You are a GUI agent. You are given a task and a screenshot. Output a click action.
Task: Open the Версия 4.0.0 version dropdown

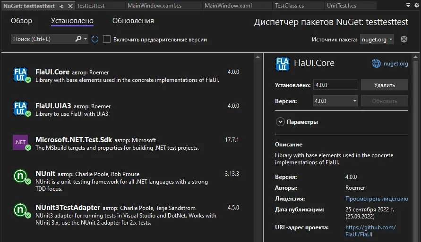[335, 101]
